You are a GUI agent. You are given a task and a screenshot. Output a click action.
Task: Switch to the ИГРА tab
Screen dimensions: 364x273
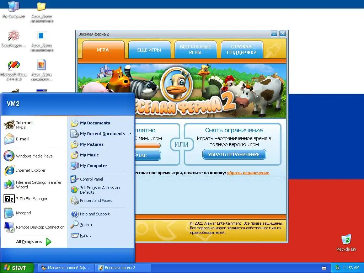pos(103,50)
